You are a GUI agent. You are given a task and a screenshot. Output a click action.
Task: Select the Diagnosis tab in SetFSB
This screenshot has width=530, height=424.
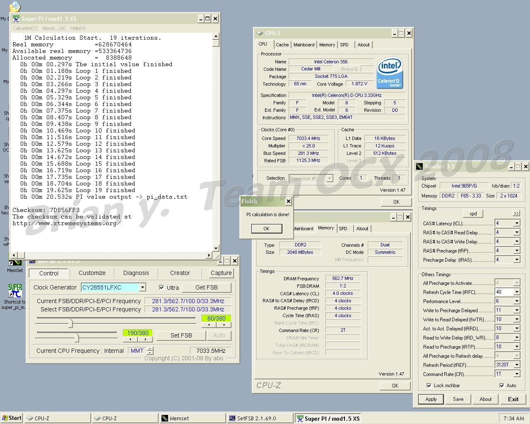point(136,273)
